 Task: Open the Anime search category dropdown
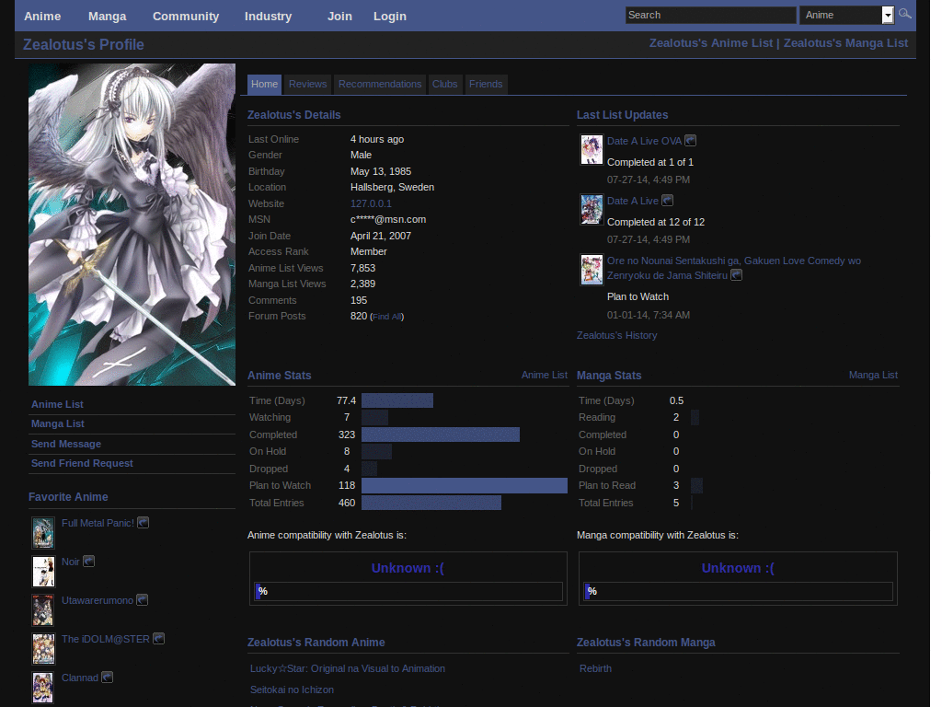click(847, 15)
